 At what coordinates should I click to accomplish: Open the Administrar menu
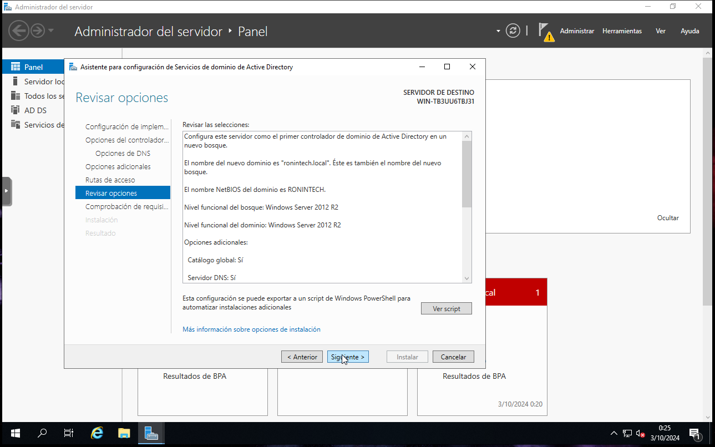point(577,31)
